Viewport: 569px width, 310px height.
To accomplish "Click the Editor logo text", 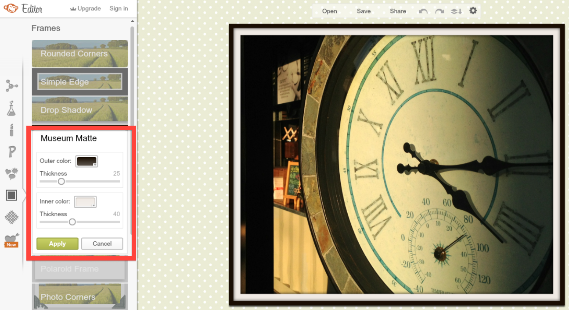I will [32, 8].
